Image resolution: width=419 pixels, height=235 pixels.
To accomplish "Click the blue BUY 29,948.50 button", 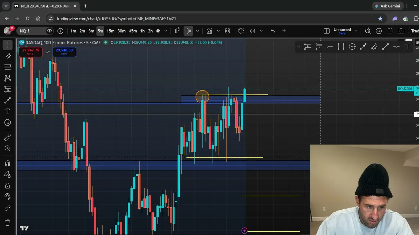I will pyautogui.click(x=64, y=52).
